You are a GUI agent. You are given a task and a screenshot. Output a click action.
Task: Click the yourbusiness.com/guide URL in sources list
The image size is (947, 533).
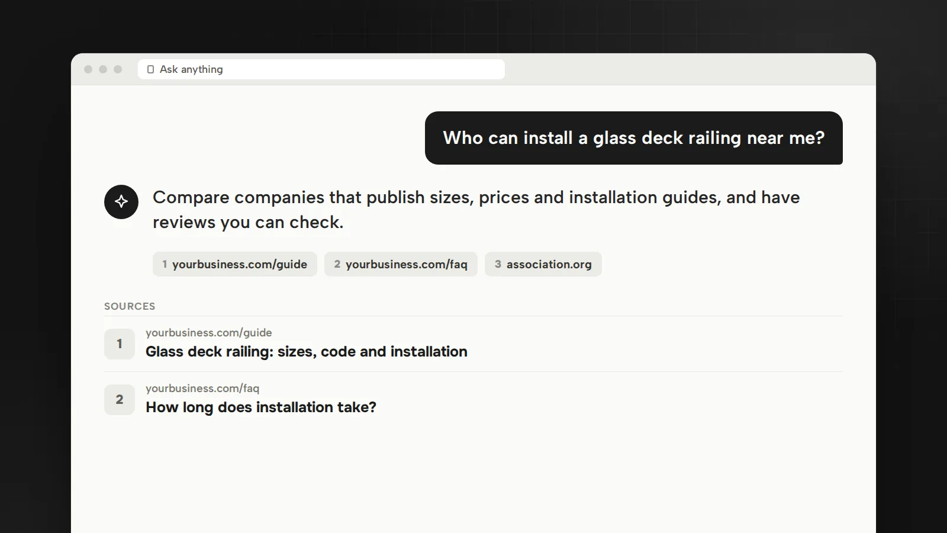click(x=209, y=333)
